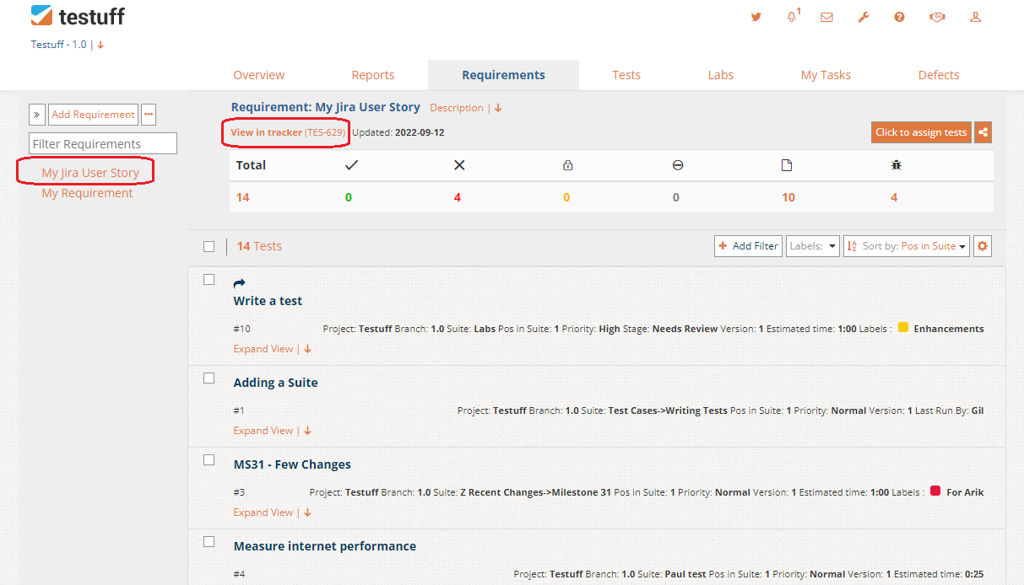Open the Write a test title
Image resolution: width=1024 pixels, height=585 pixels.
[x=268, y=301]
